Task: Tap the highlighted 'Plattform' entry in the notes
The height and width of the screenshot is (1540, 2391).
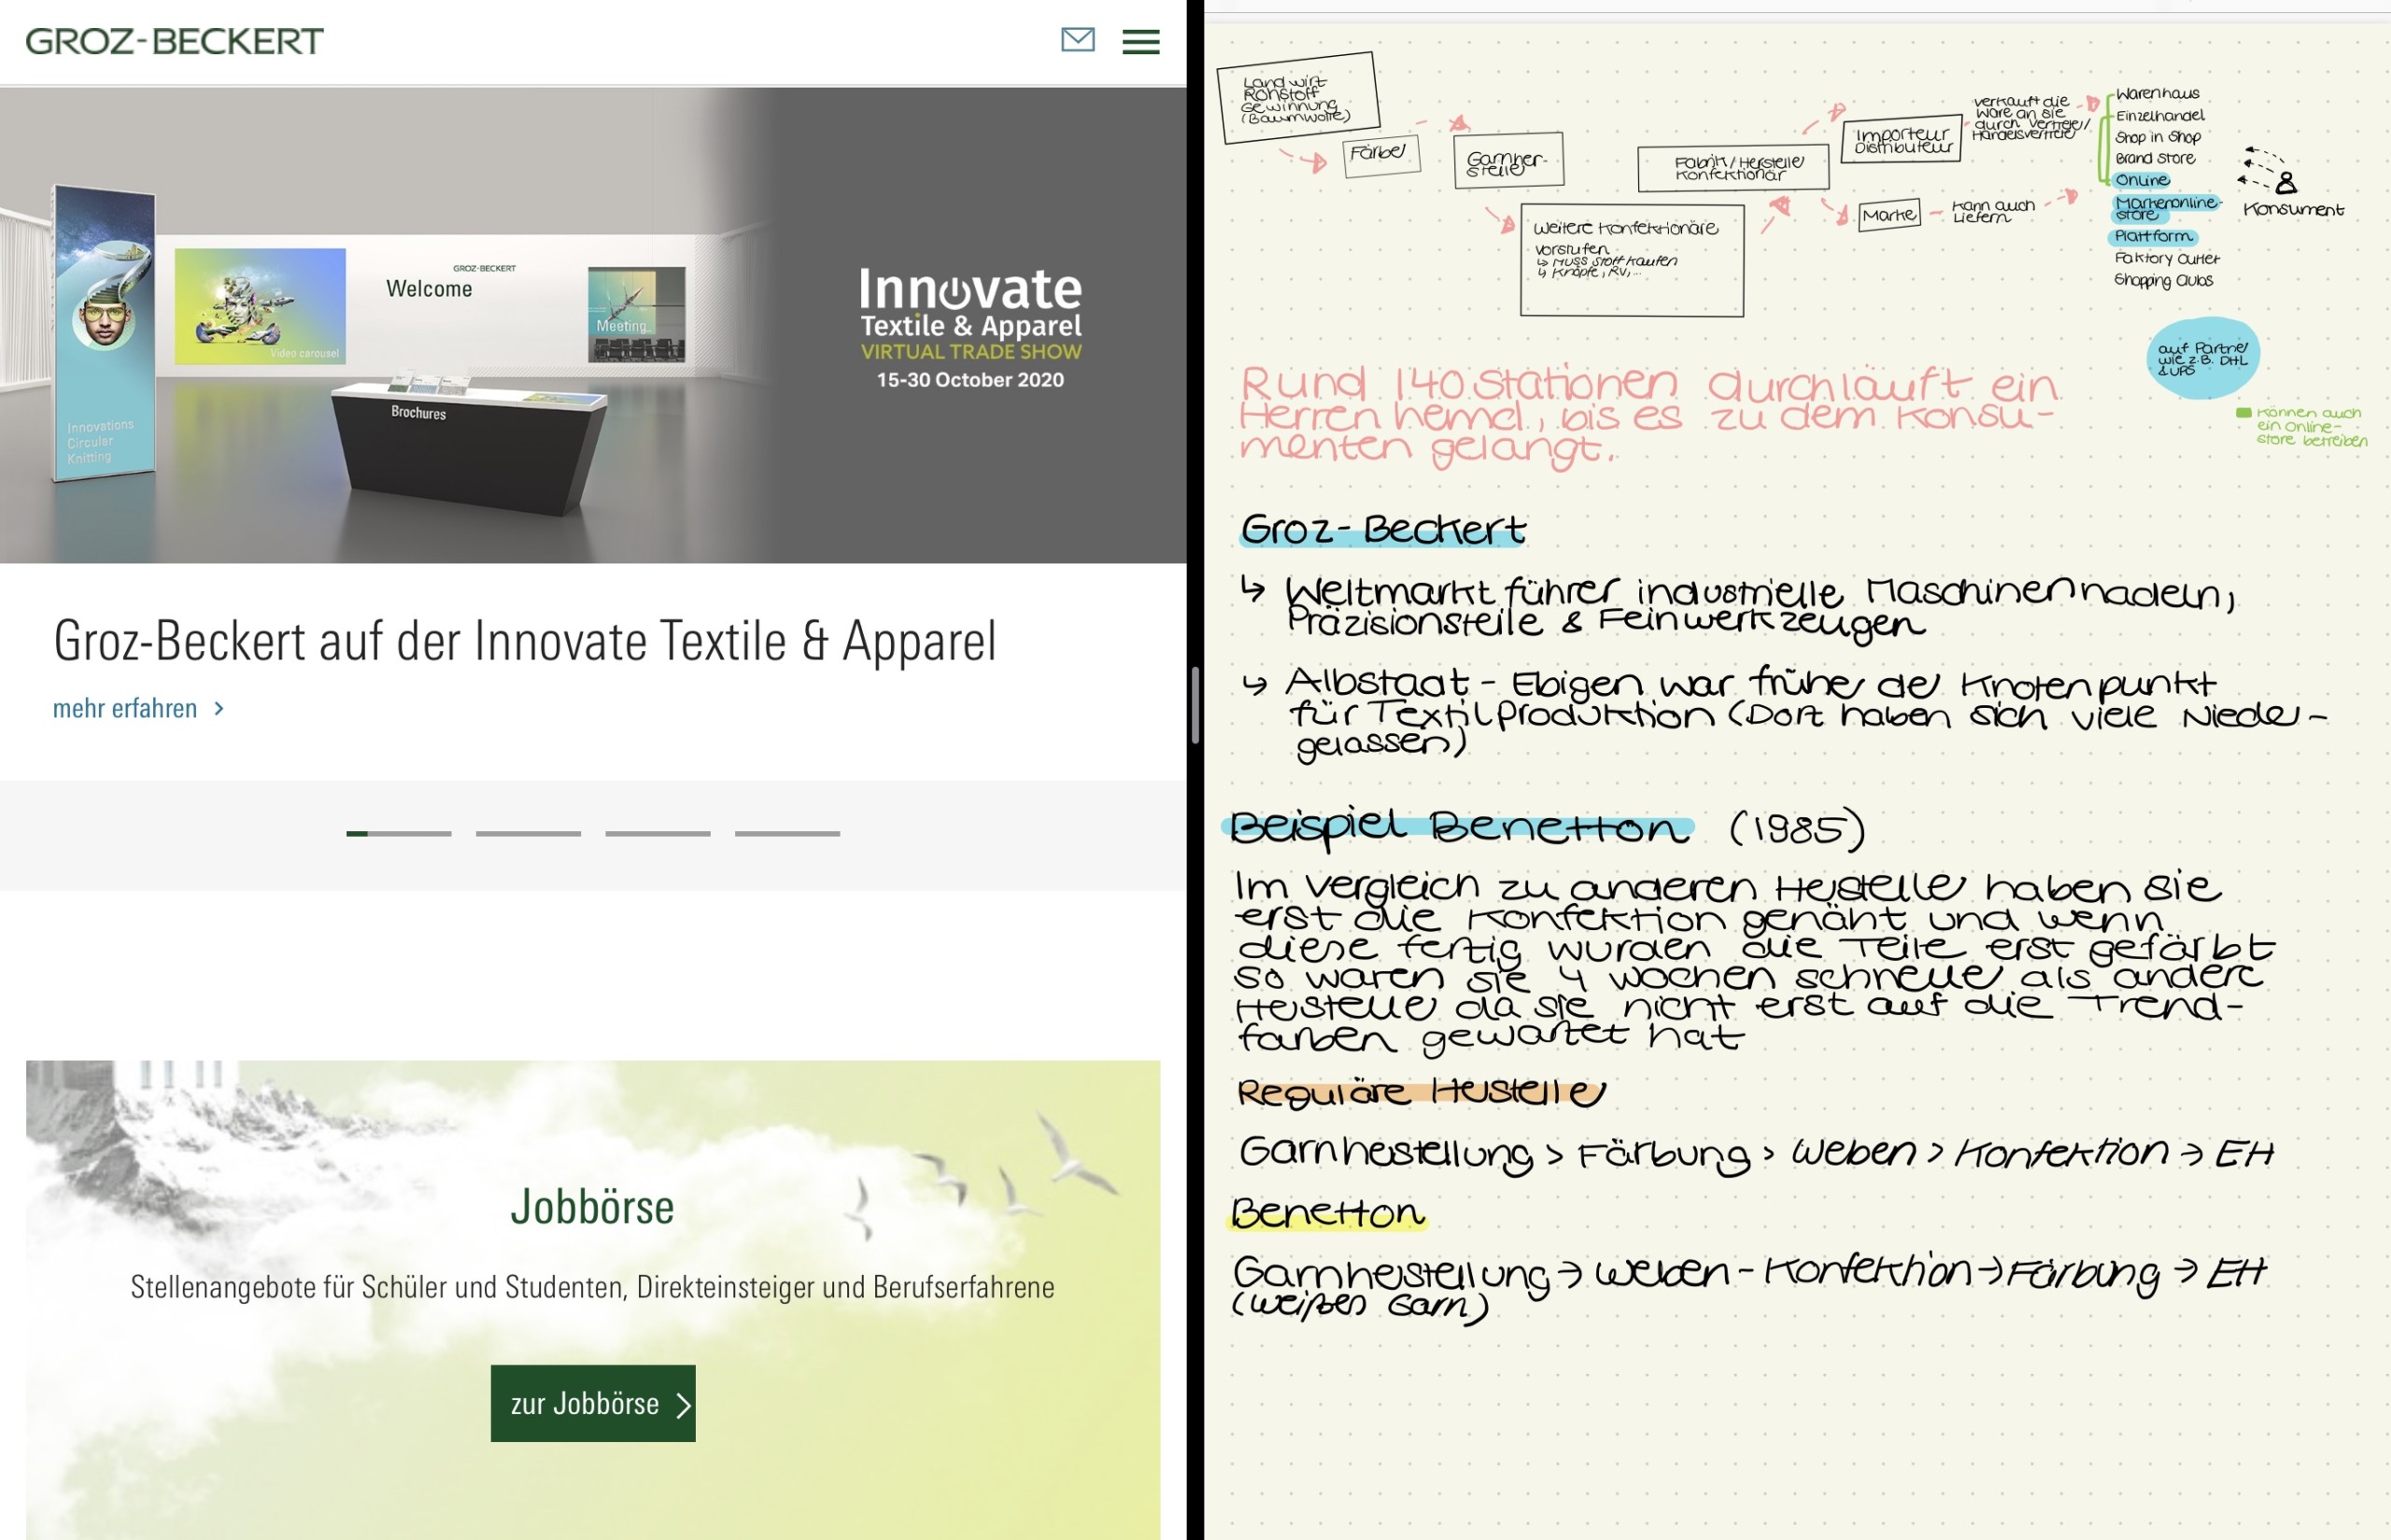Action: 2153,236
